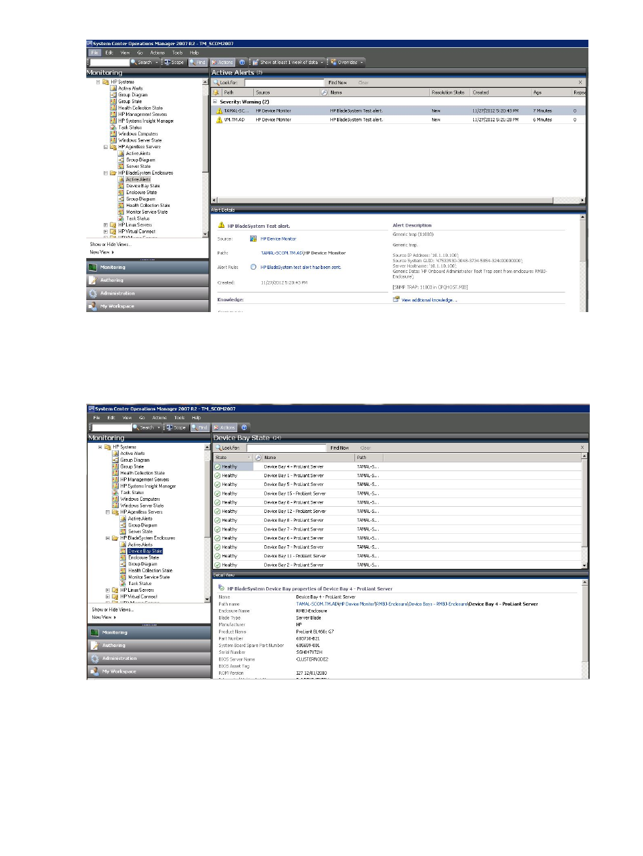Screen dimensions: 643x856
Task: Collapse the Severity: Warning (2) group
Action: tap(216, 102)
